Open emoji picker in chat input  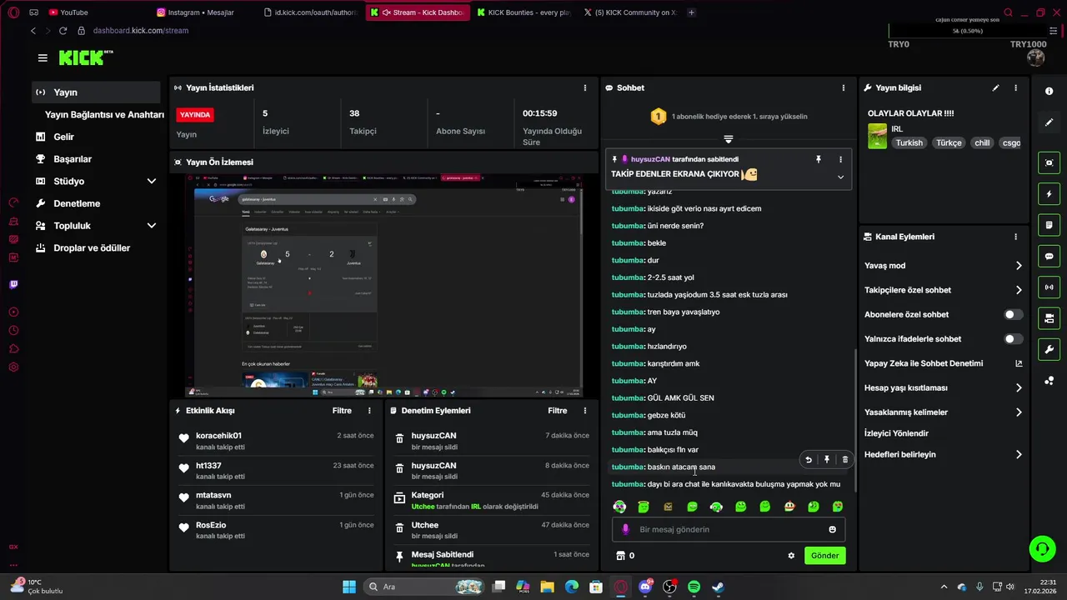tap(832, 529)
